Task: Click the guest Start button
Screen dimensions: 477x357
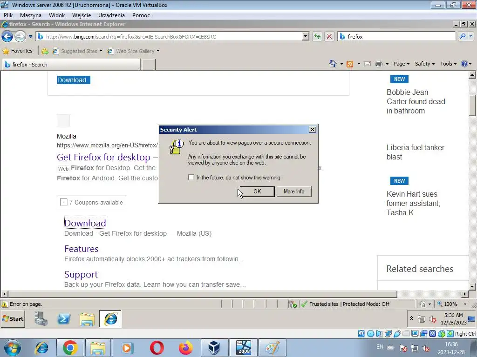Action: tap(13, 319)
